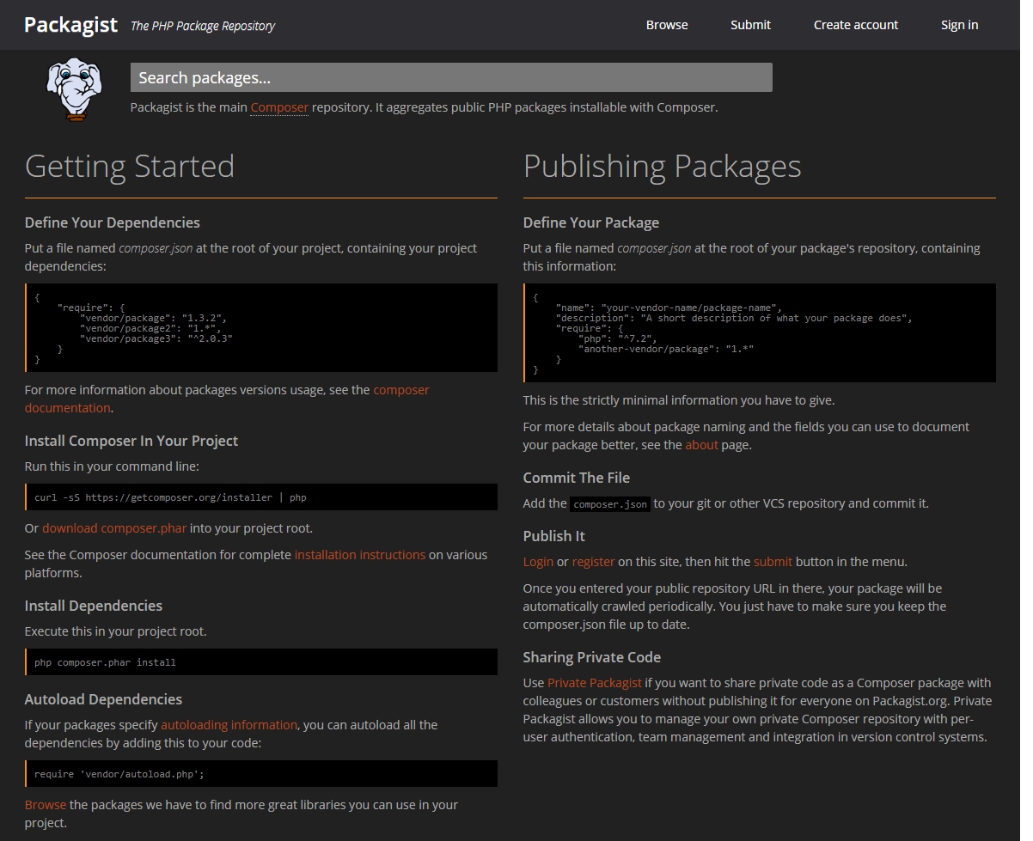Click the Autoload Dependencies heading
The image size is (1033, 841).
103,699
